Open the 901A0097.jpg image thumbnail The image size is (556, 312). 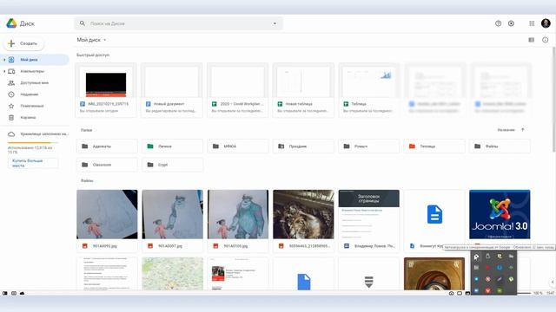pyautogui.click(x=172, y=214)
